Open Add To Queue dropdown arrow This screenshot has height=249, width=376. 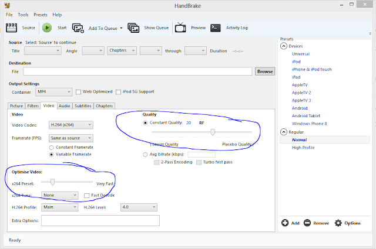(x=121, y=28)
